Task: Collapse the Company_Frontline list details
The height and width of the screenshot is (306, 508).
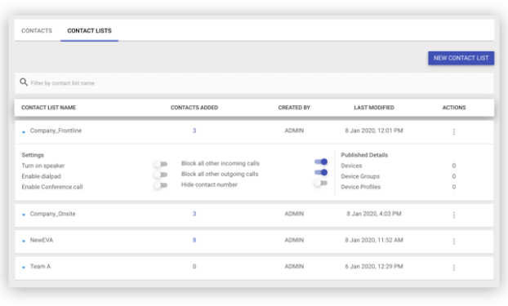Action: [x=24, y=132]
